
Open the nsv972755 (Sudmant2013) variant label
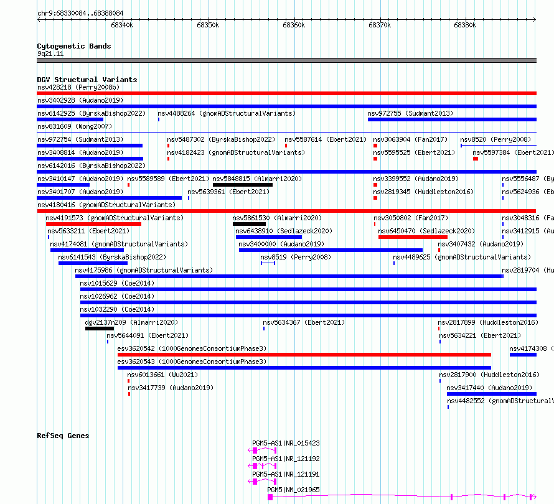point(410,113)
